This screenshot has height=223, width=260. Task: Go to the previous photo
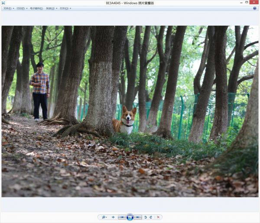coord(122,217)
